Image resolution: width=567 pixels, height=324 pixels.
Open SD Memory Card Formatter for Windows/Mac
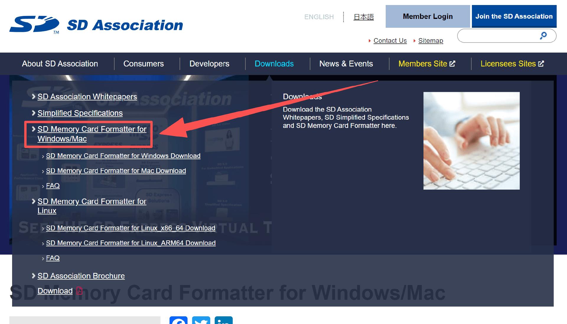click(92, 134)
